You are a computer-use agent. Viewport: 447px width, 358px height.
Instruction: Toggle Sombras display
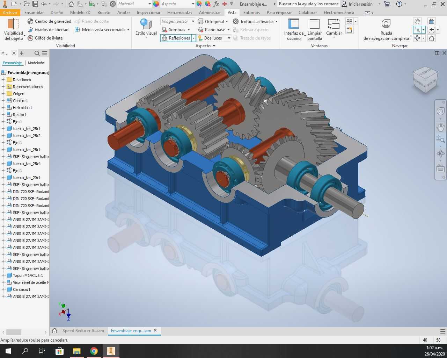tap(174, 30)
